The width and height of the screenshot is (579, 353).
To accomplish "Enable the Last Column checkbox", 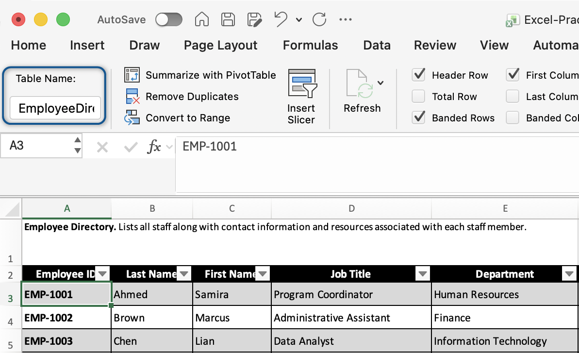I will pos(513,96).
